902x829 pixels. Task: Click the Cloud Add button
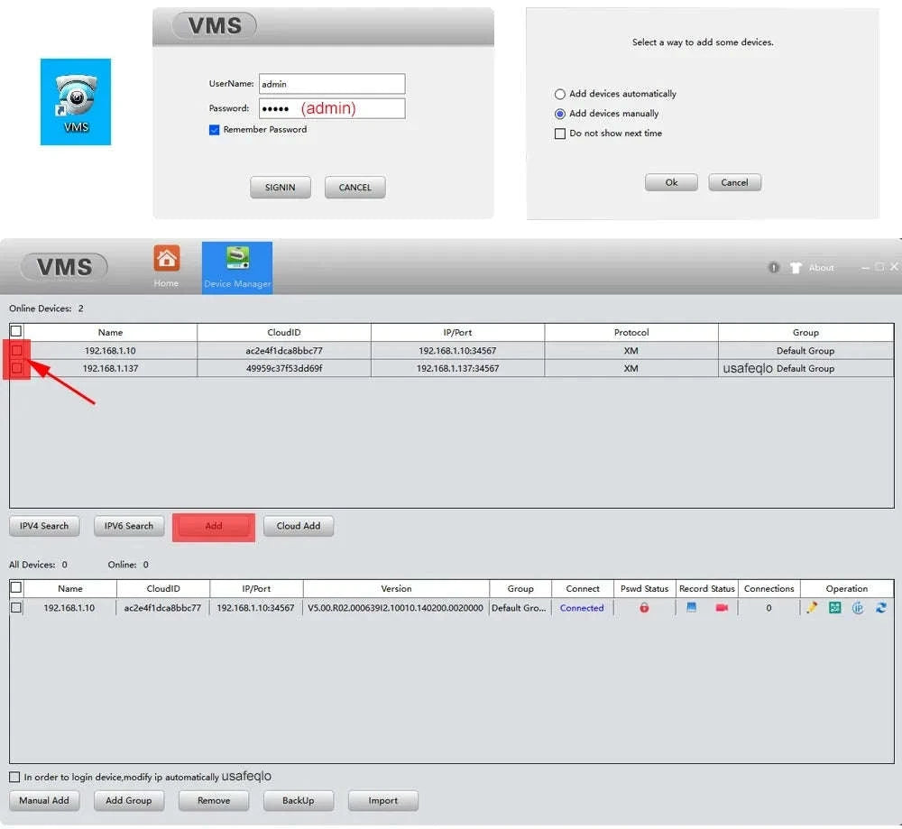pos(299,526)
